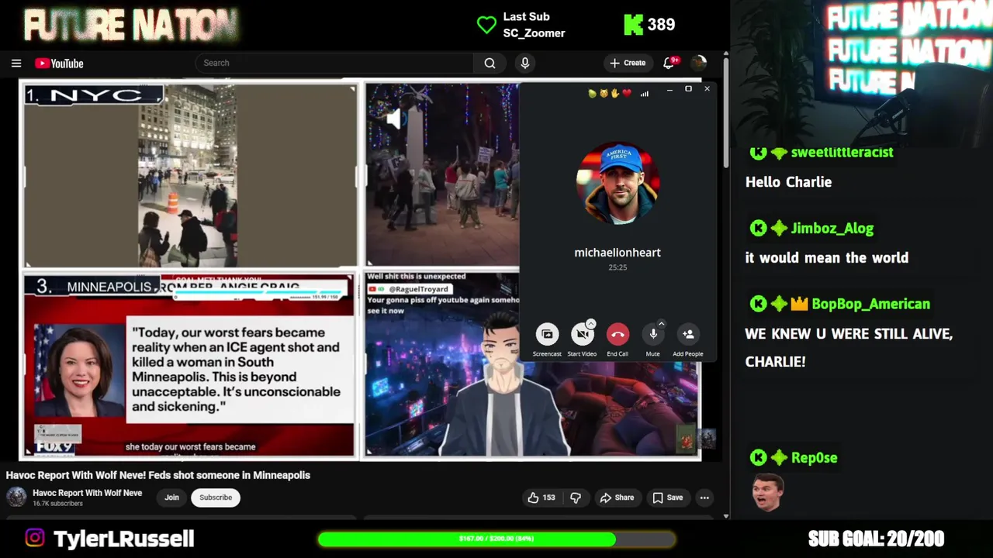This screenshot has height=558, width=993.
Task: Click the 16.7K subscribers count
Action: [57, 504]
